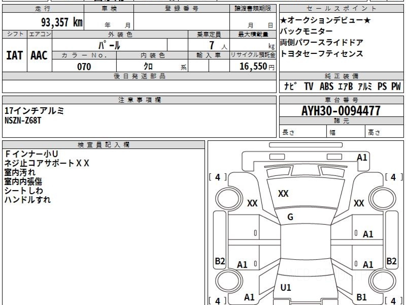Select the バックモニター sales point line
This screenshot has height=305, width=406.
[x=306, y=32]
